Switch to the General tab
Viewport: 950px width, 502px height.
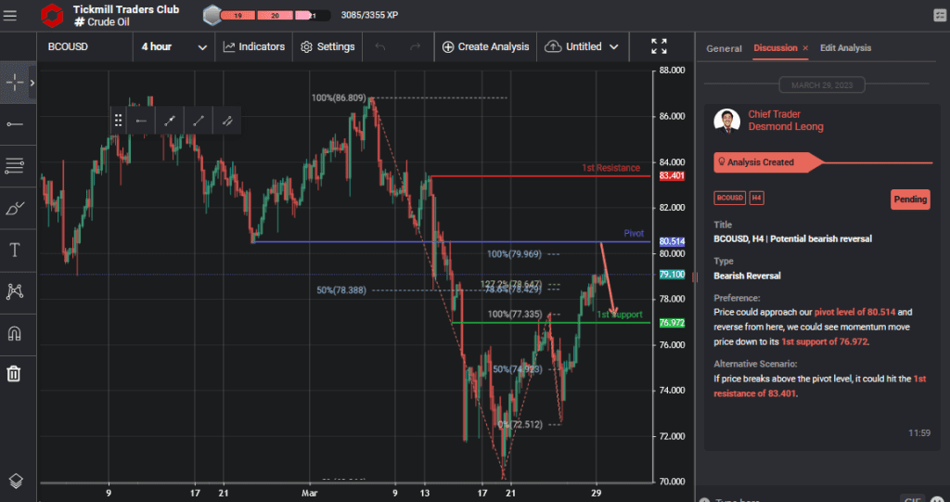click(724, 48)
